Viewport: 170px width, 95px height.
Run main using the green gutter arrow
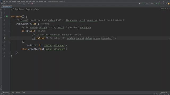click(x=7, y=16)
